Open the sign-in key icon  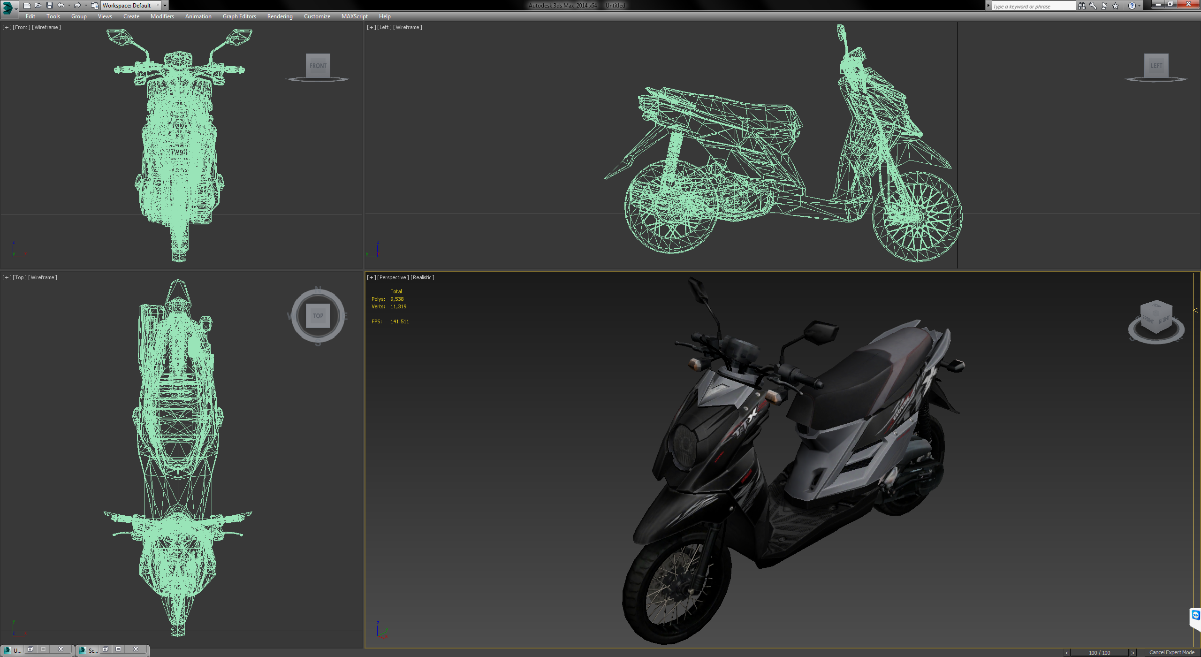(1094, 6)
